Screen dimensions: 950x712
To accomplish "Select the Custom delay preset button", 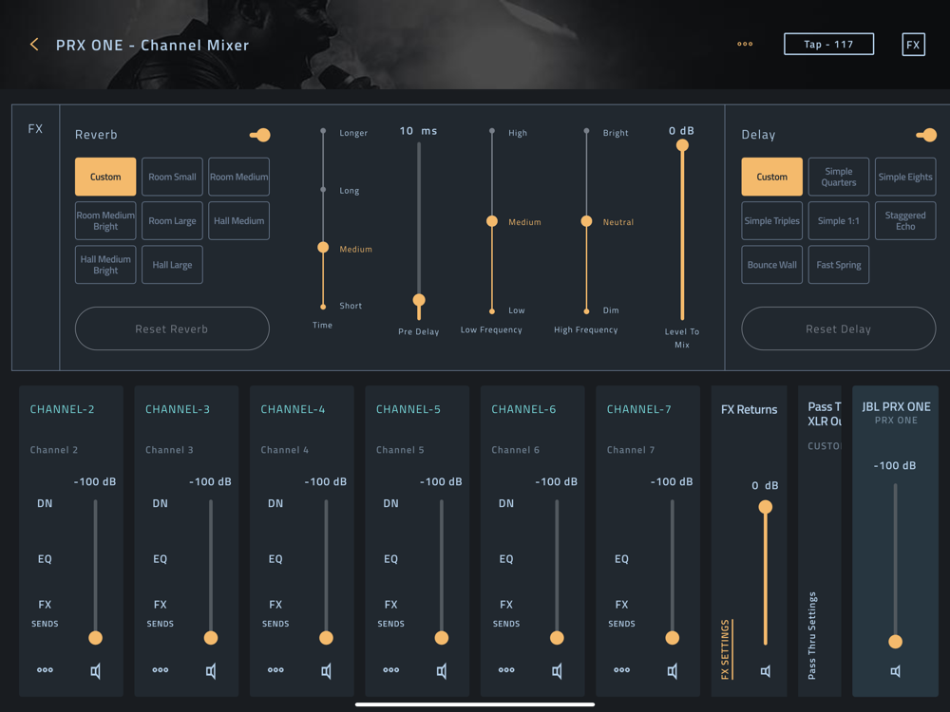I will tap(771, 177).
